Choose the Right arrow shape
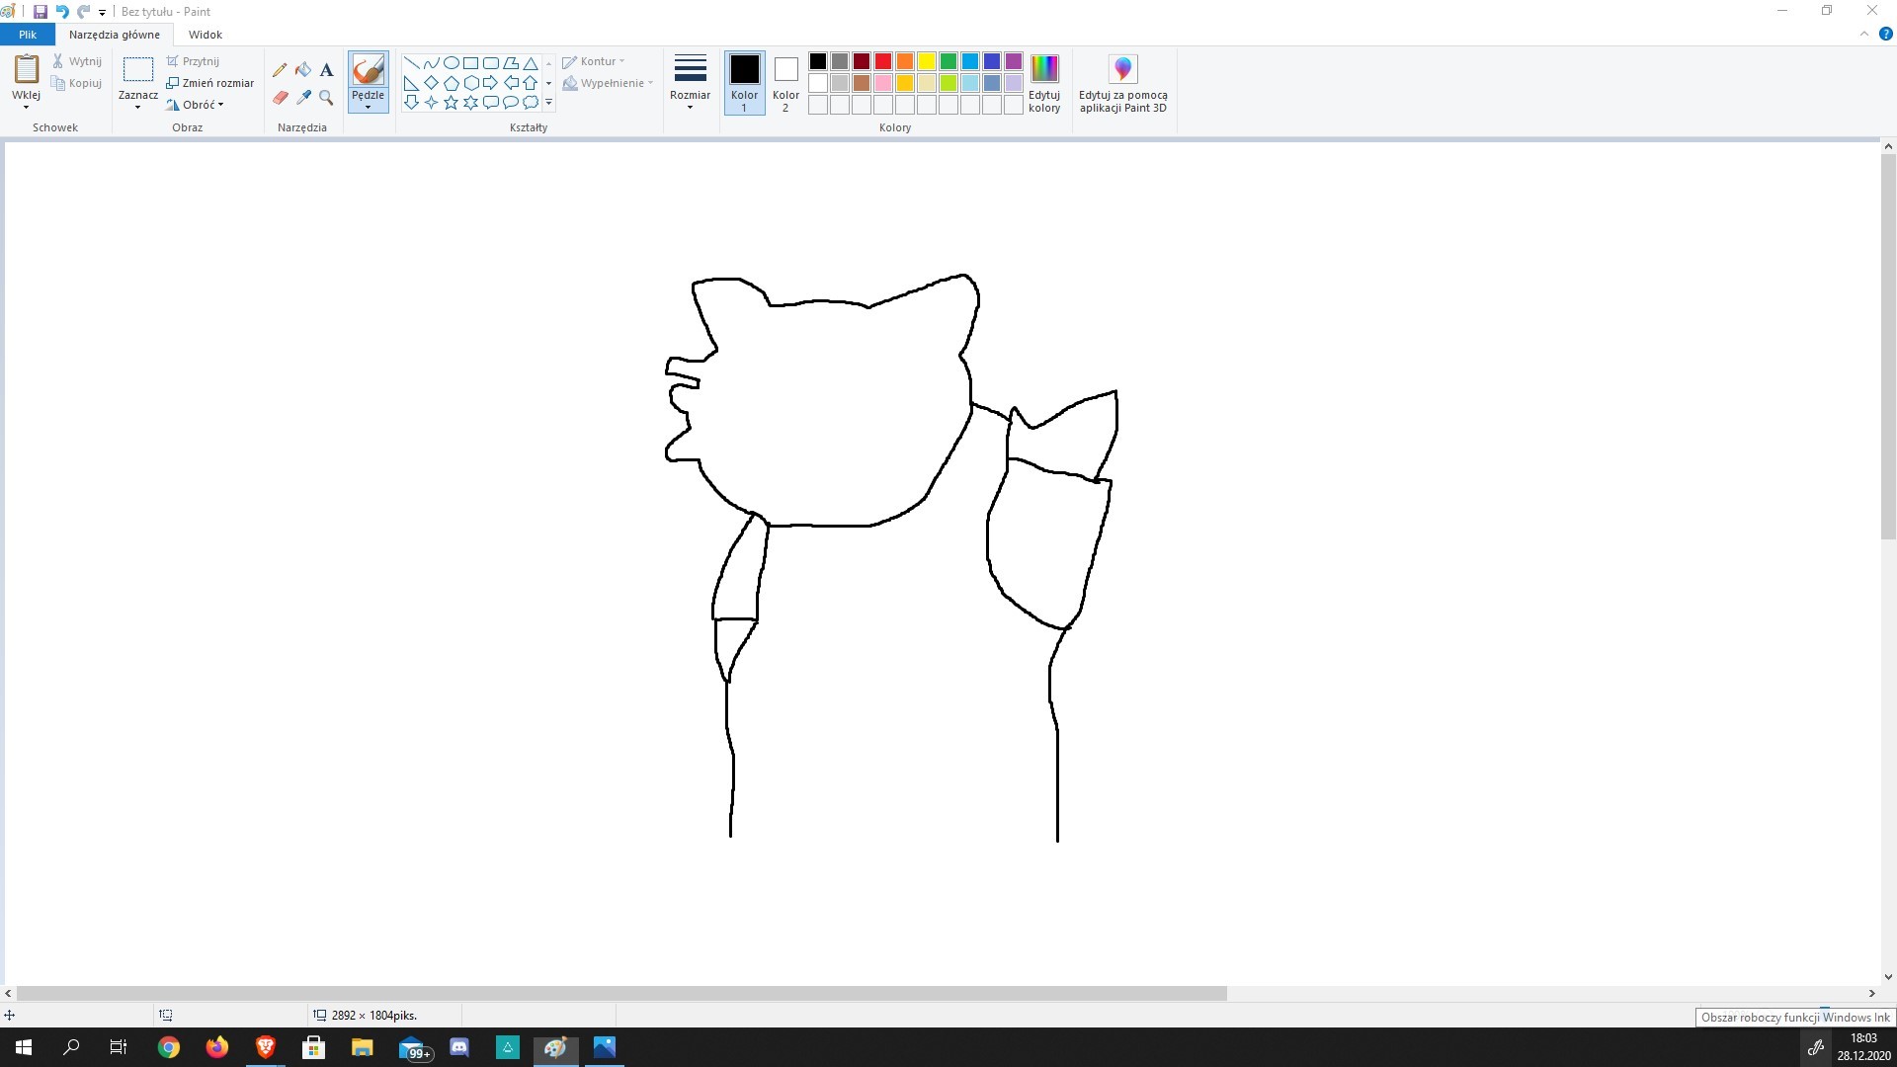The height and width of the screenshot is (1067, 1897). [491, 83]
